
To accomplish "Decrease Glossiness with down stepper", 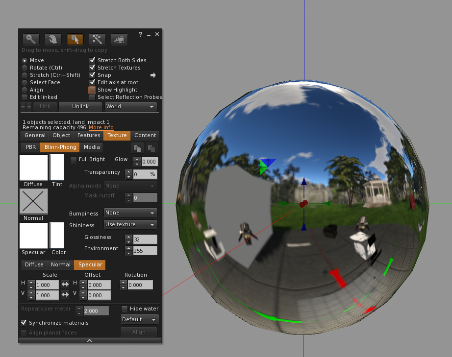I will click(128, 241).
